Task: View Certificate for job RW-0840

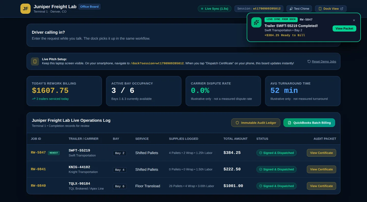Action: pyautogui.click(x=321, y=186)
